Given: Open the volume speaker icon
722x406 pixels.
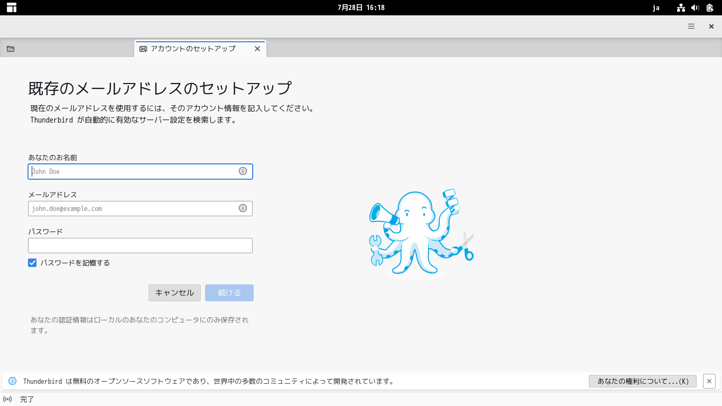Looking at the screenshot, I should click(x=695, y=7).
